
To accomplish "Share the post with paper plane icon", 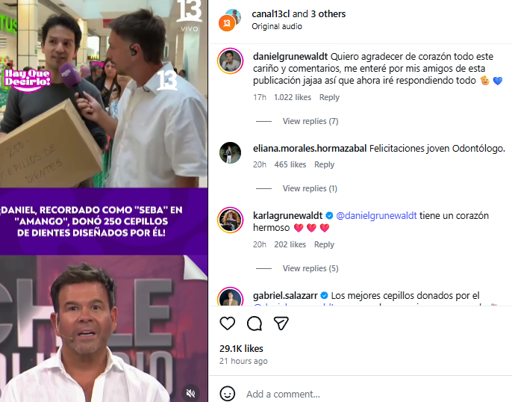I will coord(281,324).
